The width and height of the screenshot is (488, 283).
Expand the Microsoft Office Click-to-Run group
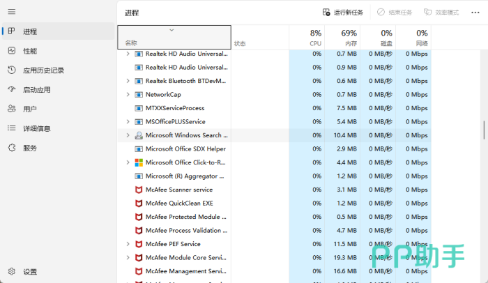click(x=128, y=162)
